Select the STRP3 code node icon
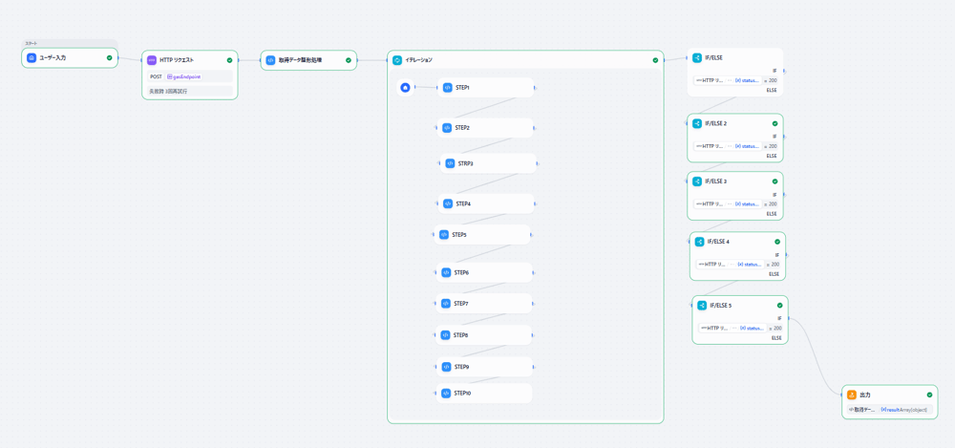This screenshot has height=448, width=955. click(450, 163)
